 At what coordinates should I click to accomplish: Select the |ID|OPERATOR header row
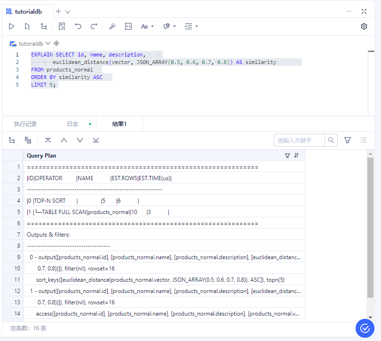[164, 178]
